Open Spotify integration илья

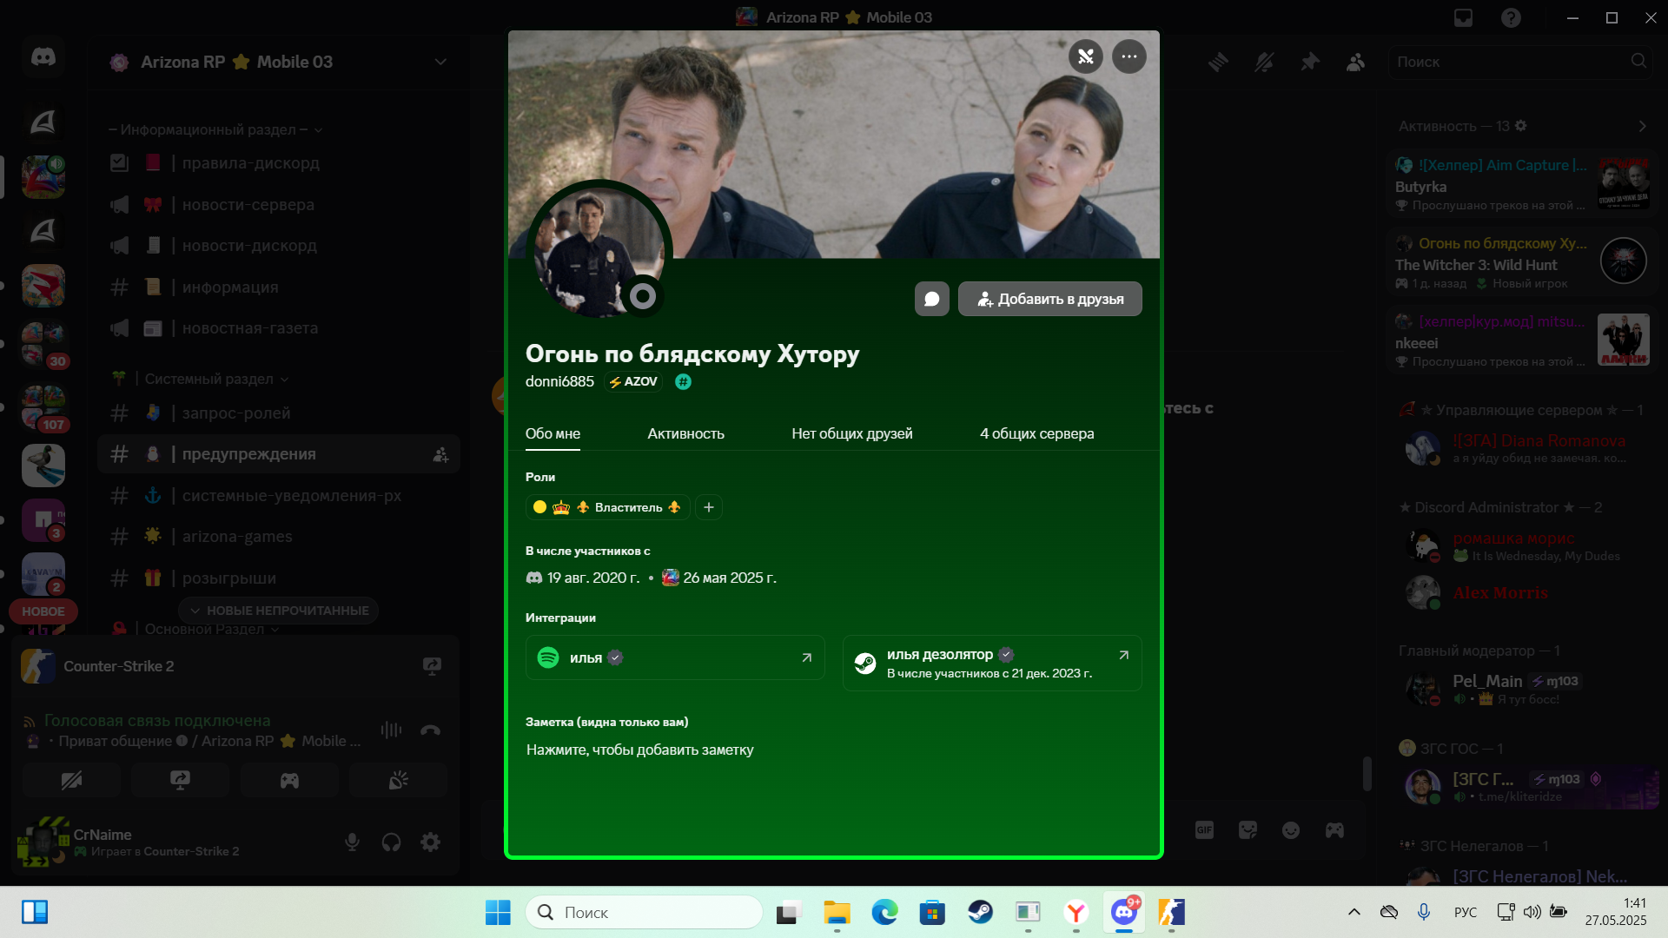pos(675,657)
